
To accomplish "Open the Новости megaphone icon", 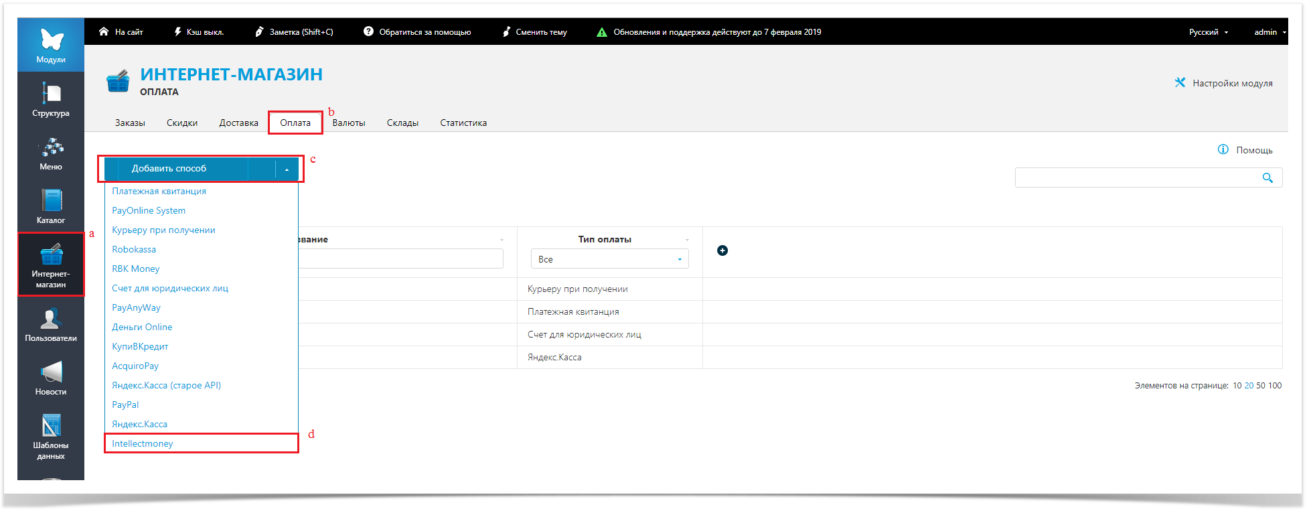I will click(x=51, y=374).
